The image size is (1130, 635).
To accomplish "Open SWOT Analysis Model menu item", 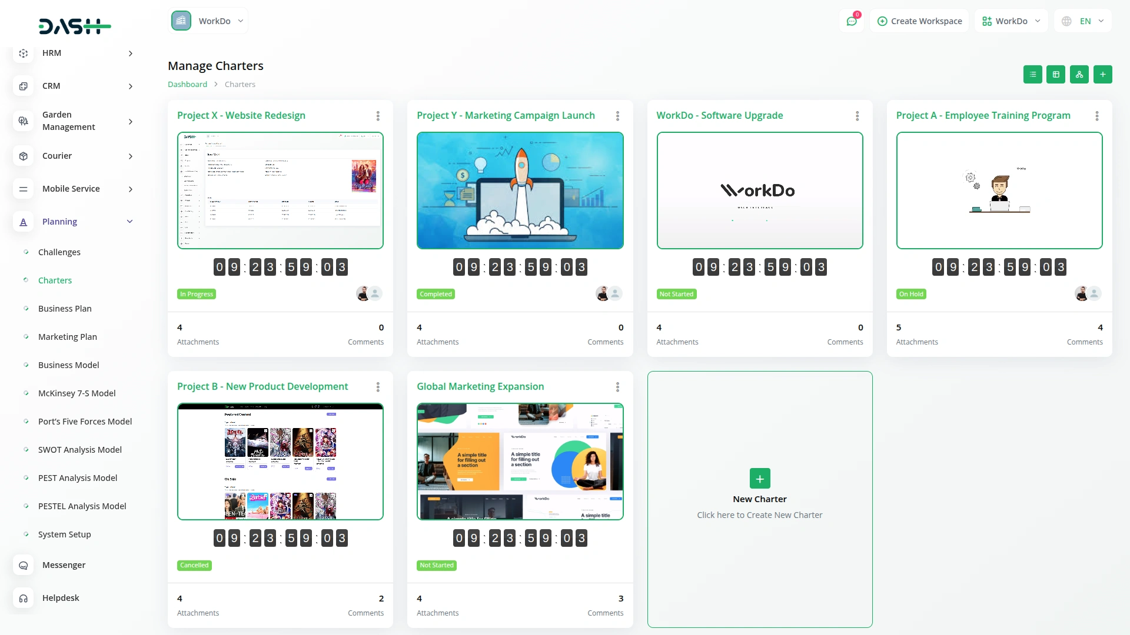I will (x=79, y=450).
